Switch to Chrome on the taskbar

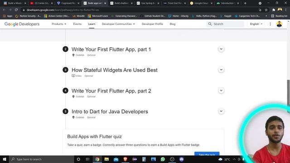click(97, 159)
